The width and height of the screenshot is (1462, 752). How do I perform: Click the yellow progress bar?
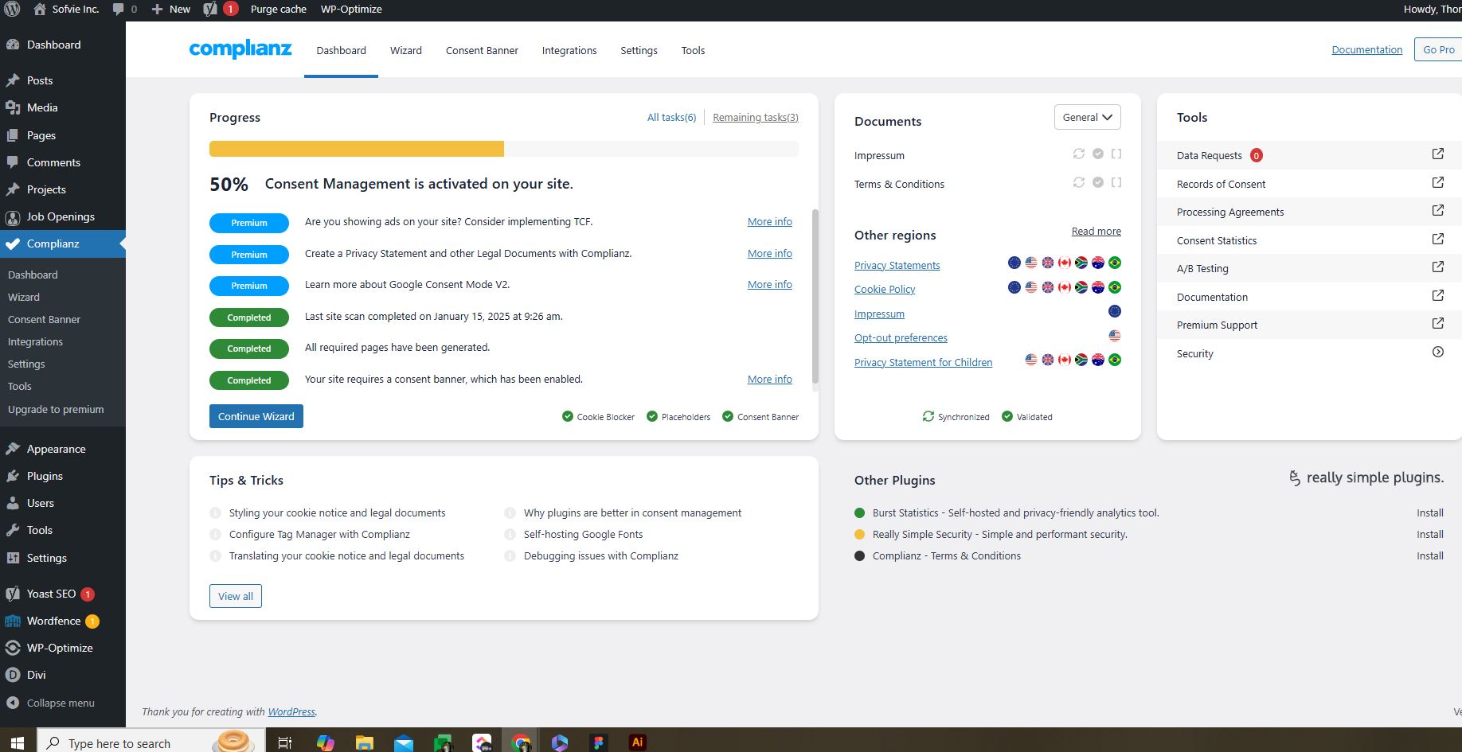(357, 149)
